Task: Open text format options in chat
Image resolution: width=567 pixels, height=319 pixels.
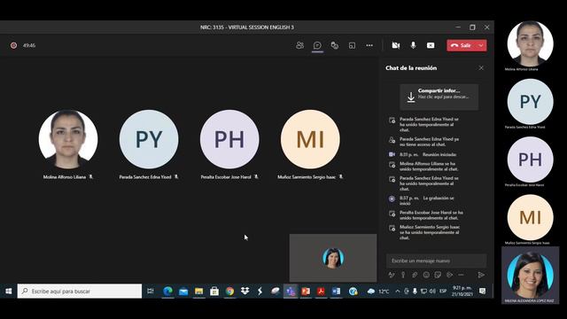Action: tap(392, 275)
